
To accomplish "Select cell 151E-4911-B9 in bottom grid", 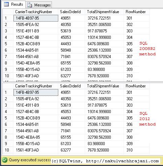I will (x=36, y=105).
